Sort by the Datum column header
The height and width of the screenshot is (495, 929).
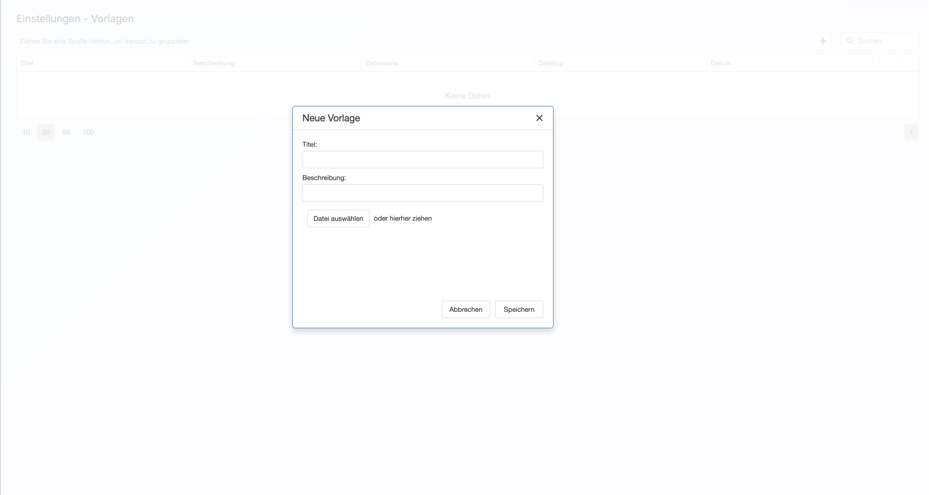tap(720, 63)
